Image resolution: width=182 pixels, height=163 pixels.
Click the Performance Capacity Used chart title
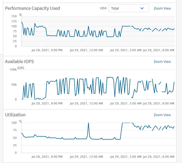[32, 8]
